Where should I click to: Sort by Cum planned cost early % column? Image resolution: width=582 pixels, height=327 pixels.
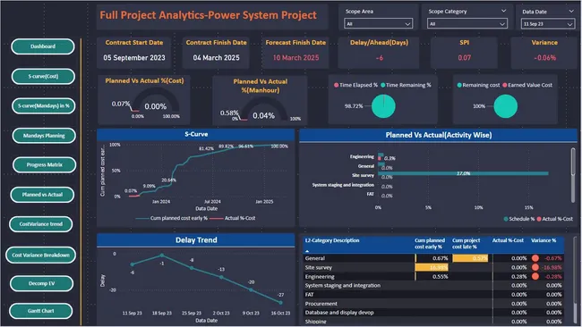click(x=430, y=243)
